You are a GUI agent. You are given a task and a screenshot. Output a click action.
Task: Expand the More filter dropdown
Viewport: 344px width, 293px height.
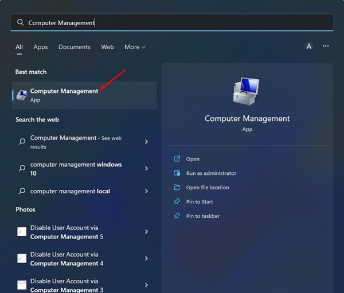coord(135,47)
